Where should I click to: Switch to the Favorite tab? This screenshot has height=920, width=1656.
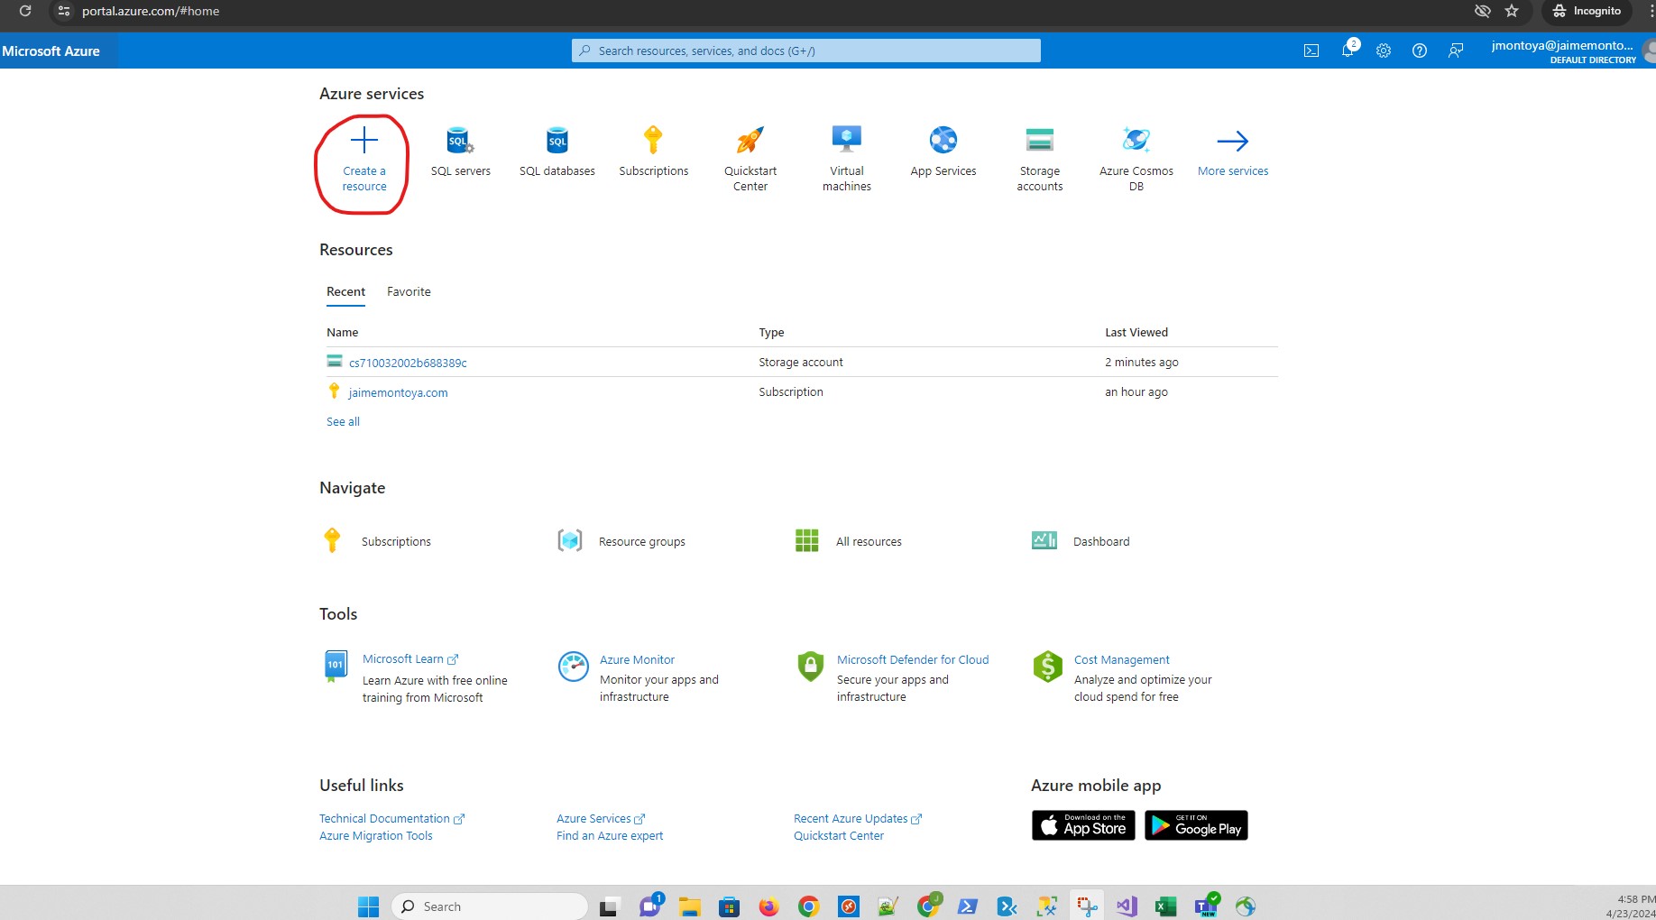click(409, 291)
